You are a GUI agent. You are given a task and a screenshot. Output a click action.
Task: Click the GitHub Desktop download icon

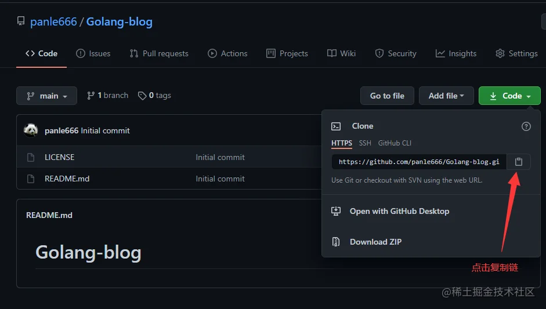pos(336,211)
